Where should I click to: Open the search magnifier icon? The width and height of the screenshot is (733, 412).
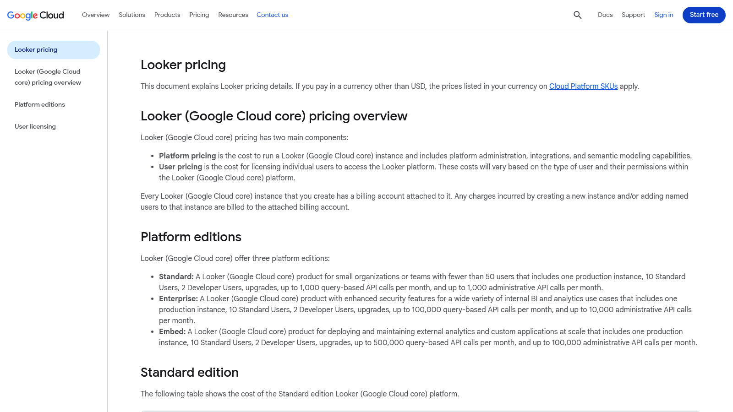[578, 15]
